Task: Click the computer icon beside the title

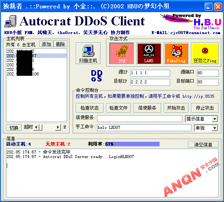Action: [x=11, y=21]
